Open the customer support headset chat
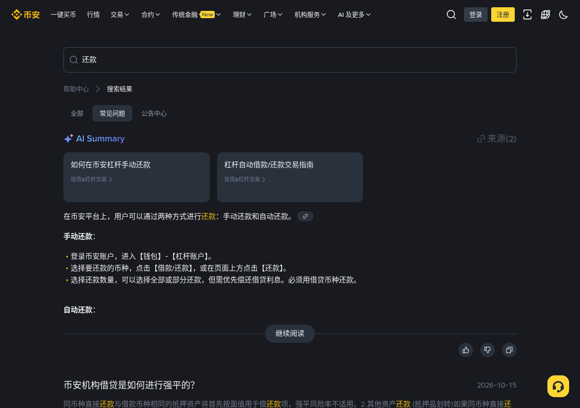Image resolution: width=580 pixels, height=408 pixels. pos(558,386)
